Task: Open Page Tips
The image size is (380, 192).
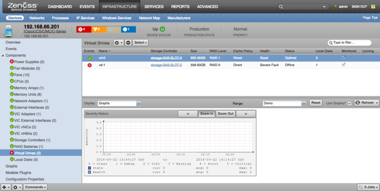Action: [x=370, y=18]
